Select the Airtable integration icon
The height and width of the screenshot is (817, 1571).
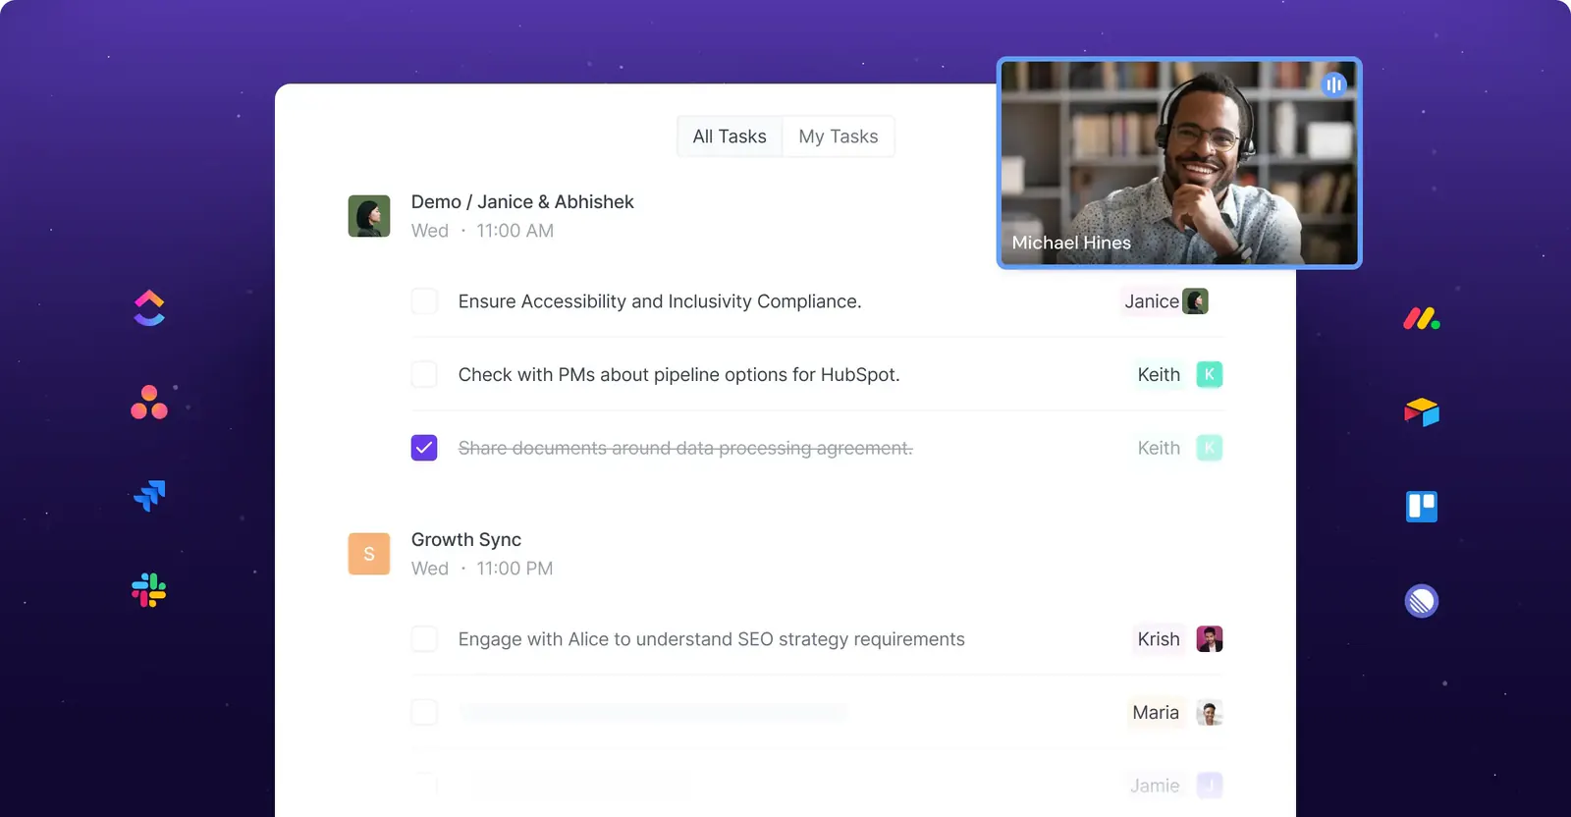1422,412
